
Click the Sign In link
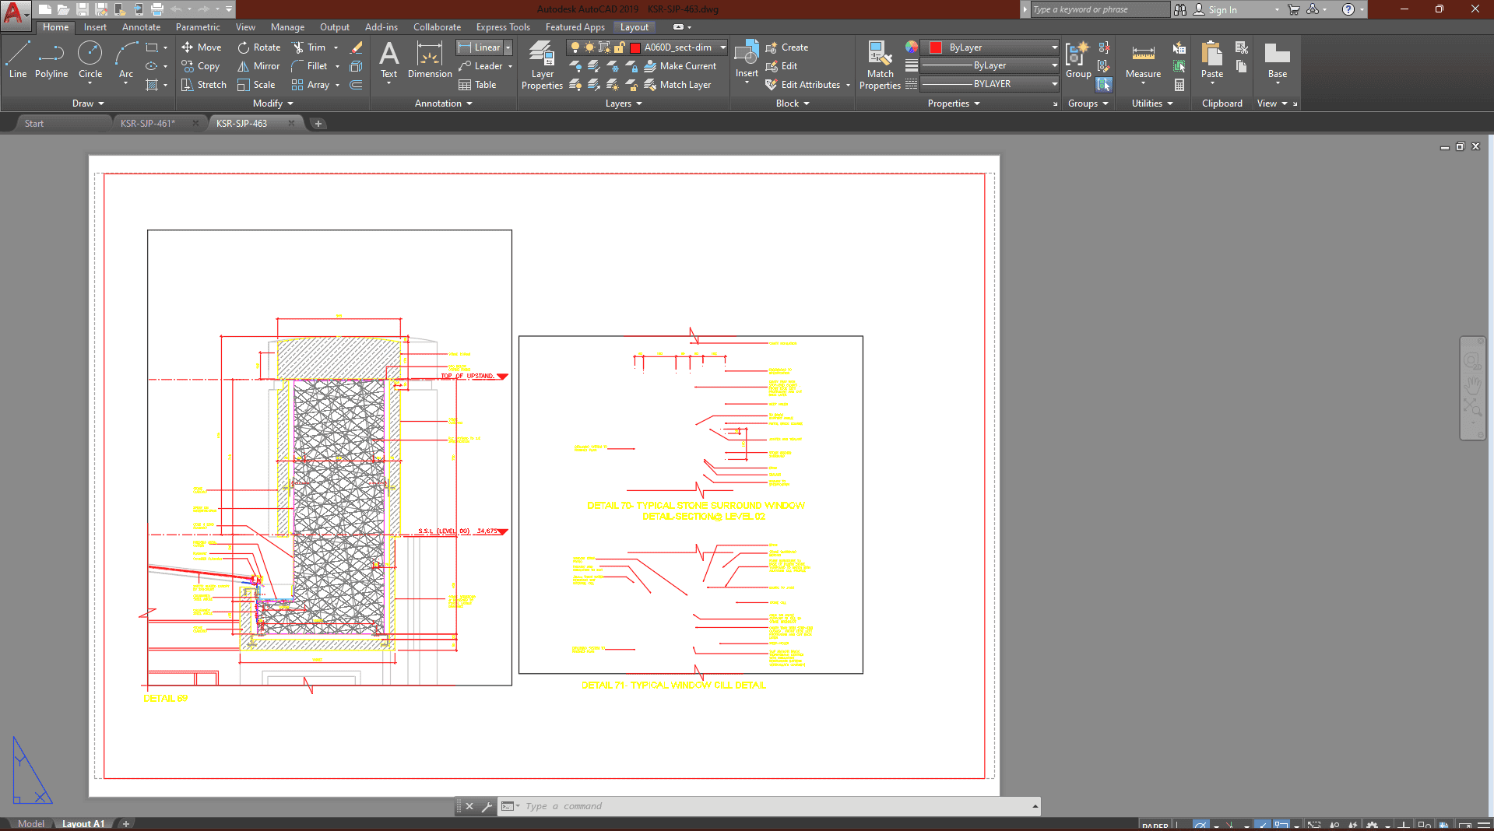(x=1222, y=10)
